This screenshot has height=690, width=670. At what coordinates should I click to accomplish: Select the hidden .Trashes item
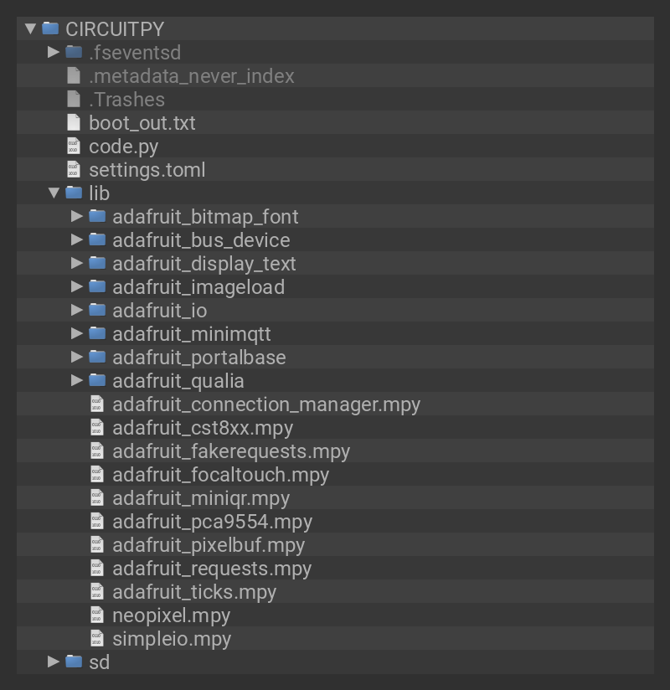tap(126, 99)
